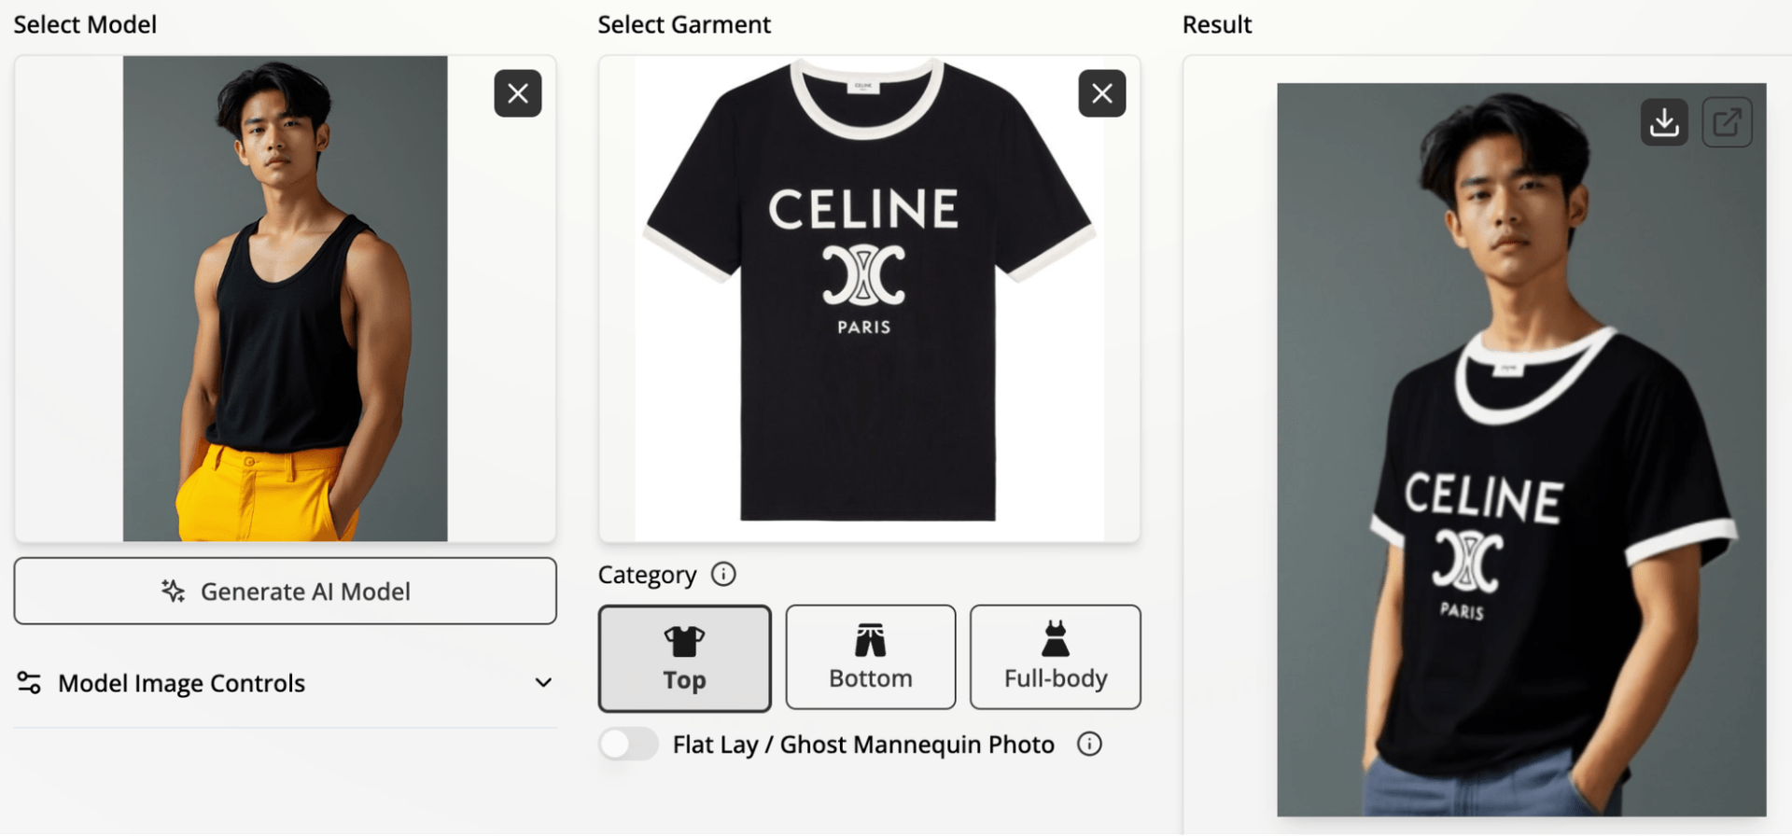Click the t-shirt icon for Top
Image resolution: width=1792 pixels, height=836 pixels.
tap(684, 641)
